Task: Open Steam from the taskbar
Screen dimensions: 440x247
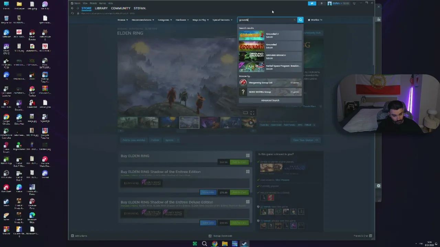Action: pyautogui.click(x=244, y=244)
